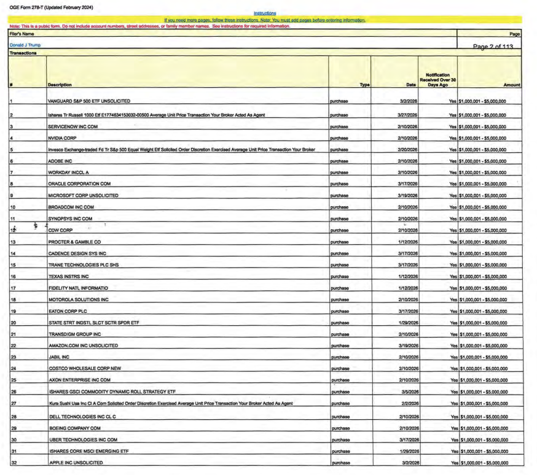The width and height of the screenshot is (537, 475).
Task: Click date 3/27/2026 in Ishares Russell row
Action: point(407,115)
